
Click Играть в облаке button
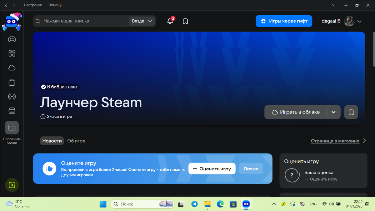[296, 112]
